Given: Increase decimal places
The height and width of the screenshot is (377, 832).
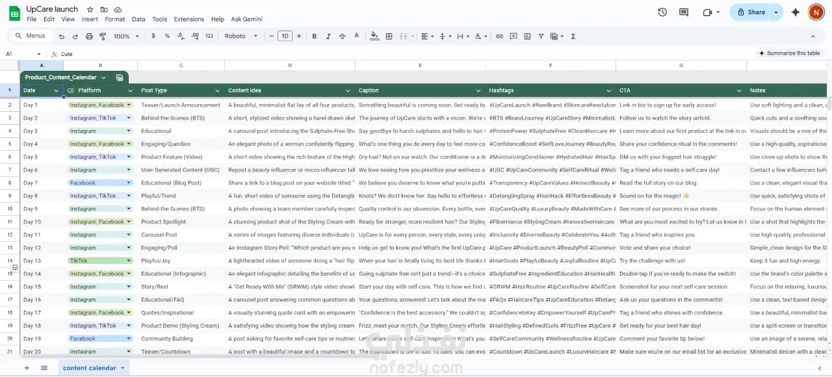Looking at the screenshot, I should tap(194, 36).
